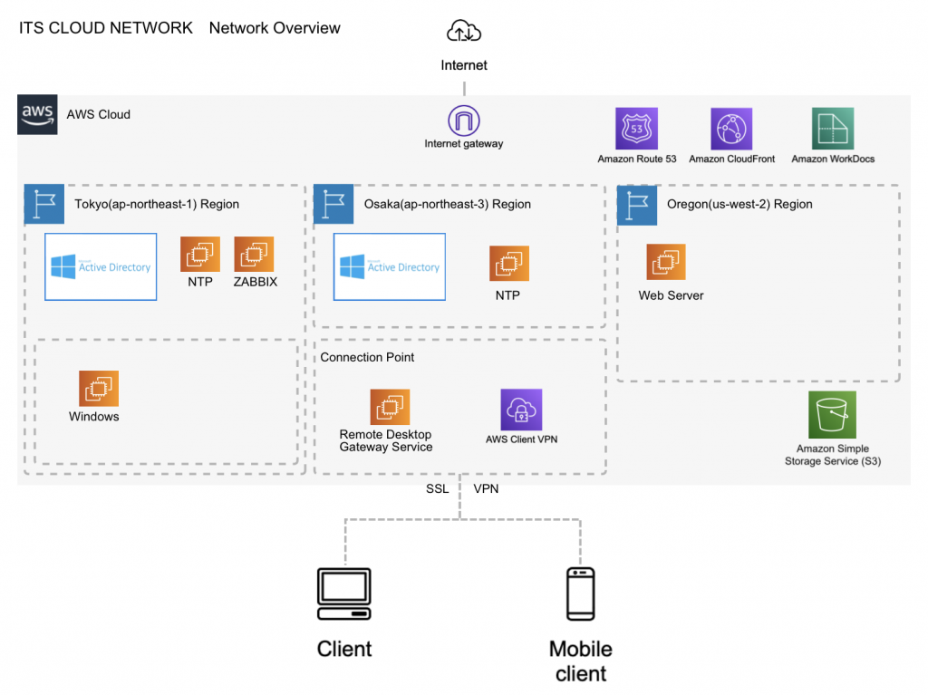Click the 'Amazon Simple Storage Service (S3)' caption

[833, 455]
